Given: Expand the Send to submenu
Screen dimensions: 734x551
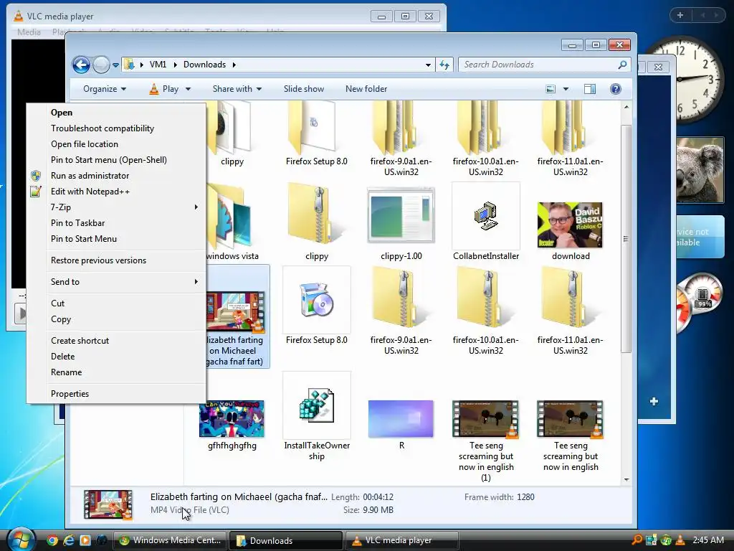Looking at the screenshot, I should 116,281.
